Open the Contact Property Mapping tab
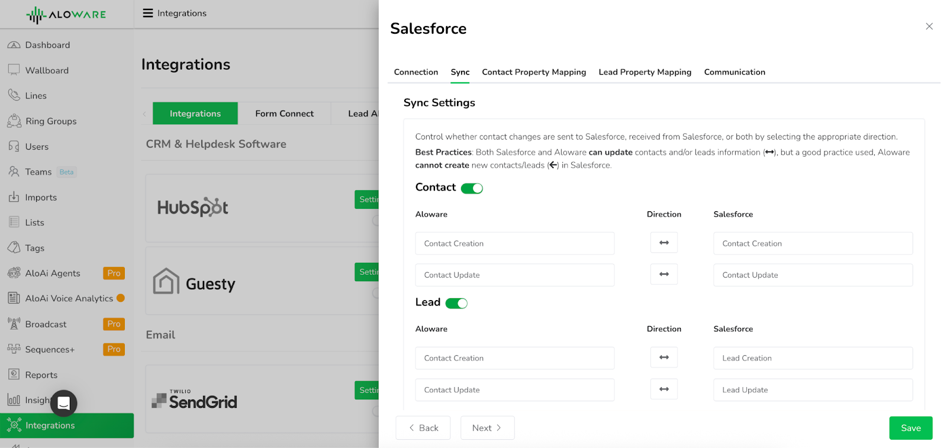Viewport: 947px width, 448px height. tap(534, 72)
